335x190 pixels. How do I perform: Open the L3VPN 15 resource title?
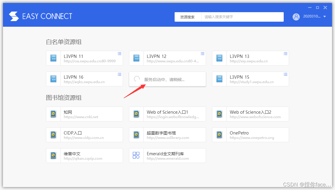click(240, 77)
